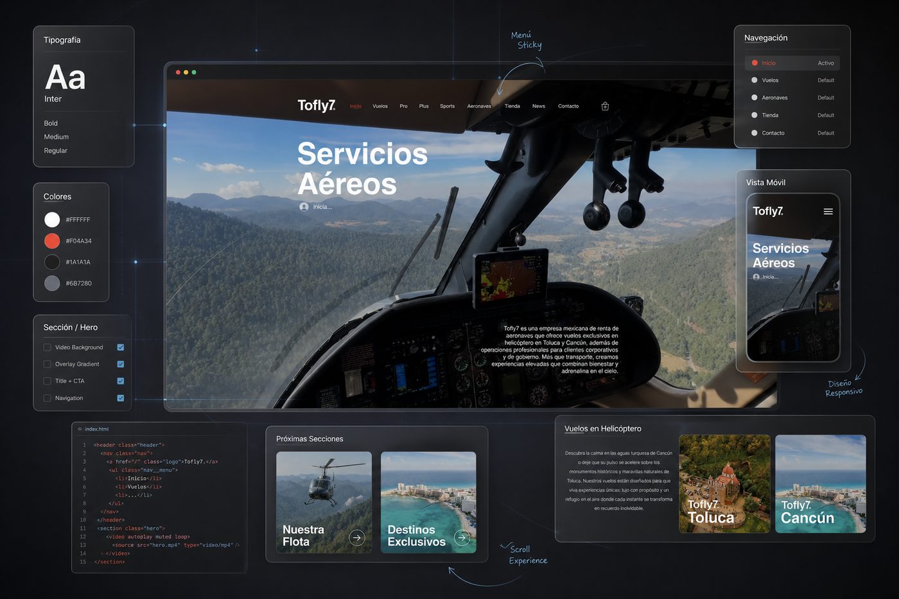
Task: Select the Tienda dot in Navegación panel
Action: (x=755, y=115)
